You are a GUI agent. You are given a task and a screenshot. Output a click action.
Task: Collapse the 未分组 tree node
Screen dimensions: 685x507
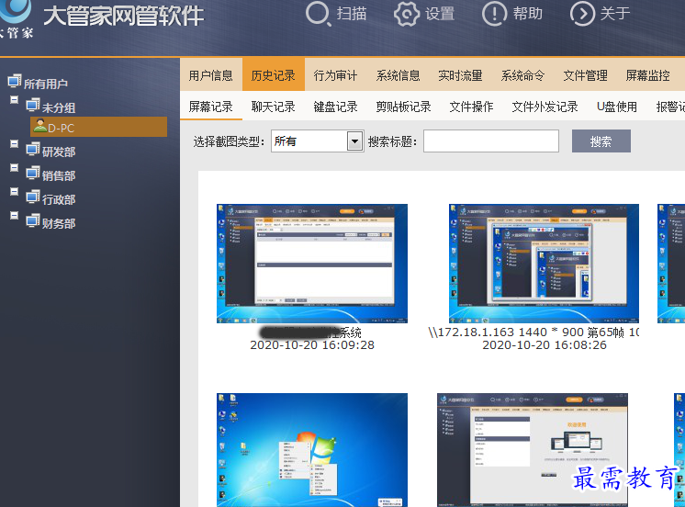[15, 100]
